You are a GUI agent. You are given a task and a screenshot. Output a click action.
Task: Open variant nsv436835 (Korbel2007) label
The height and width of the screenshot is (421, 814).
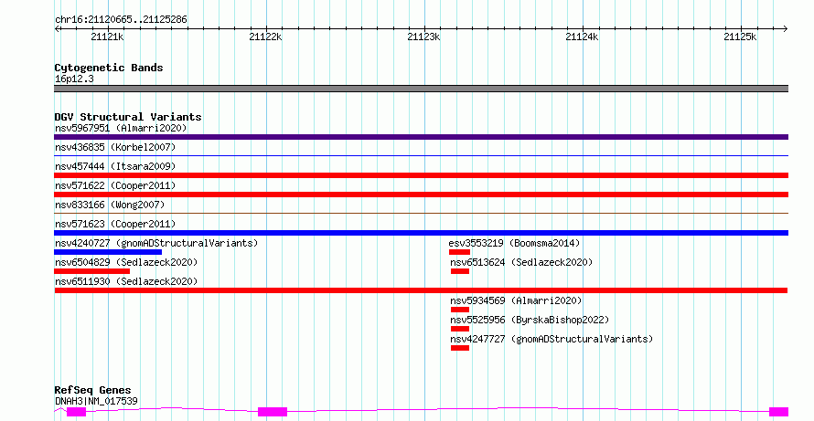coord(115,147)
